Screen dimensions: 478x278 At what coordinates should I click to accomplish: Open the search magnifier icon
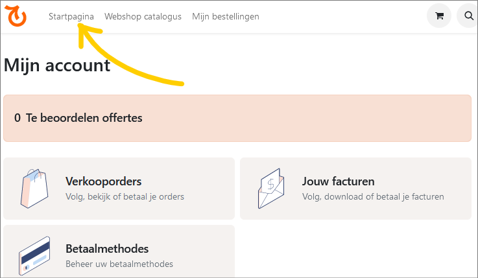point(469,16)
